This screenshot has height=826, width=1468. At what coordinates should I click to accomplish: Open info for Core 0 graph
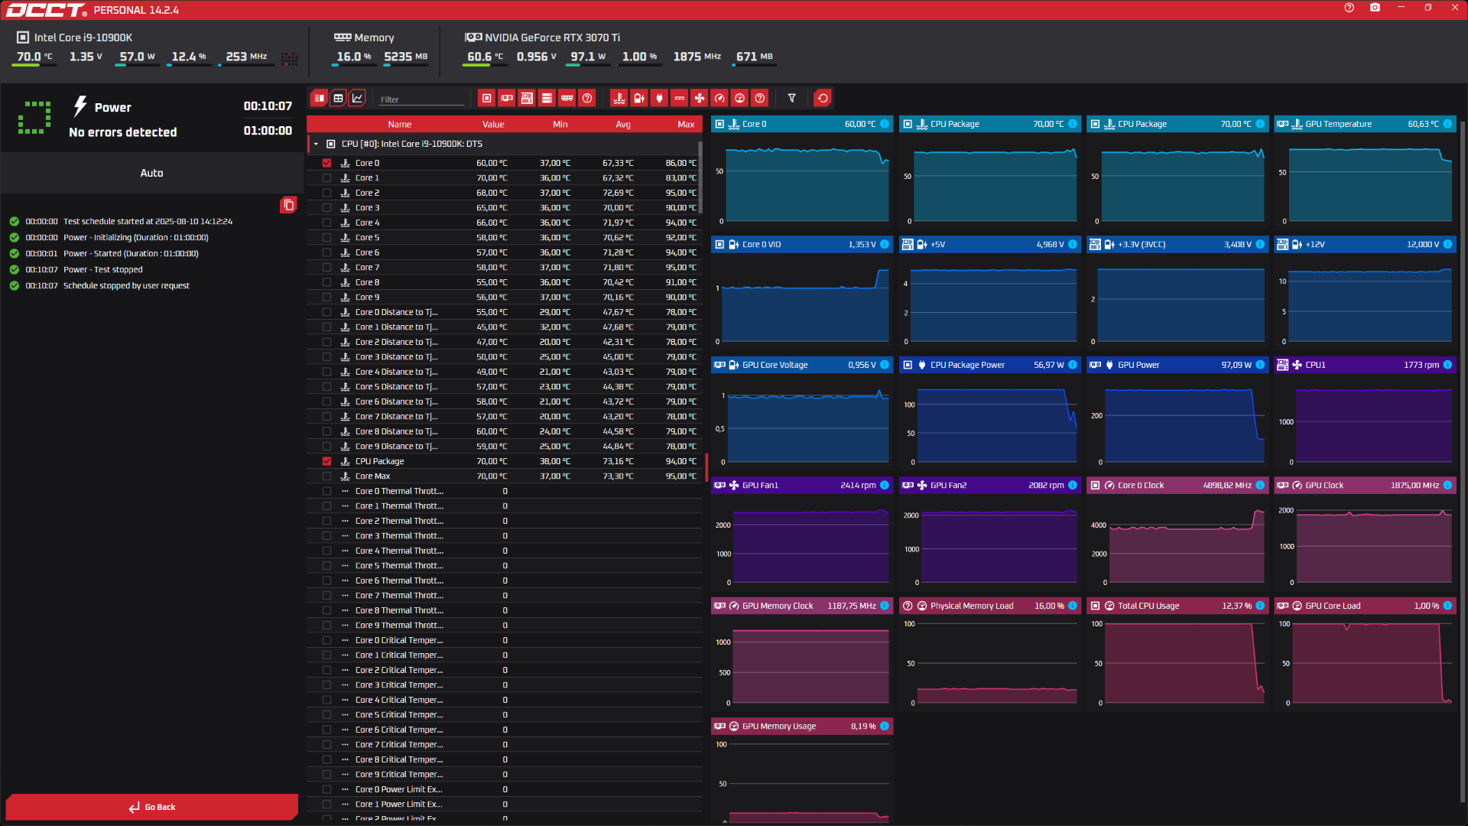click(x=885, y=124)
